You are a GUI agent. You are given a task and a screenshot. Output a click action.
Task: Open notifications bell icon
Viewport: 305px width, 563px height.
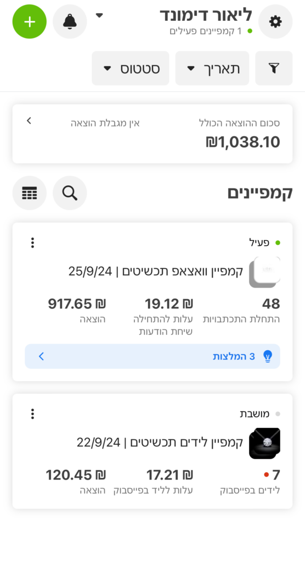coord(70,21)
